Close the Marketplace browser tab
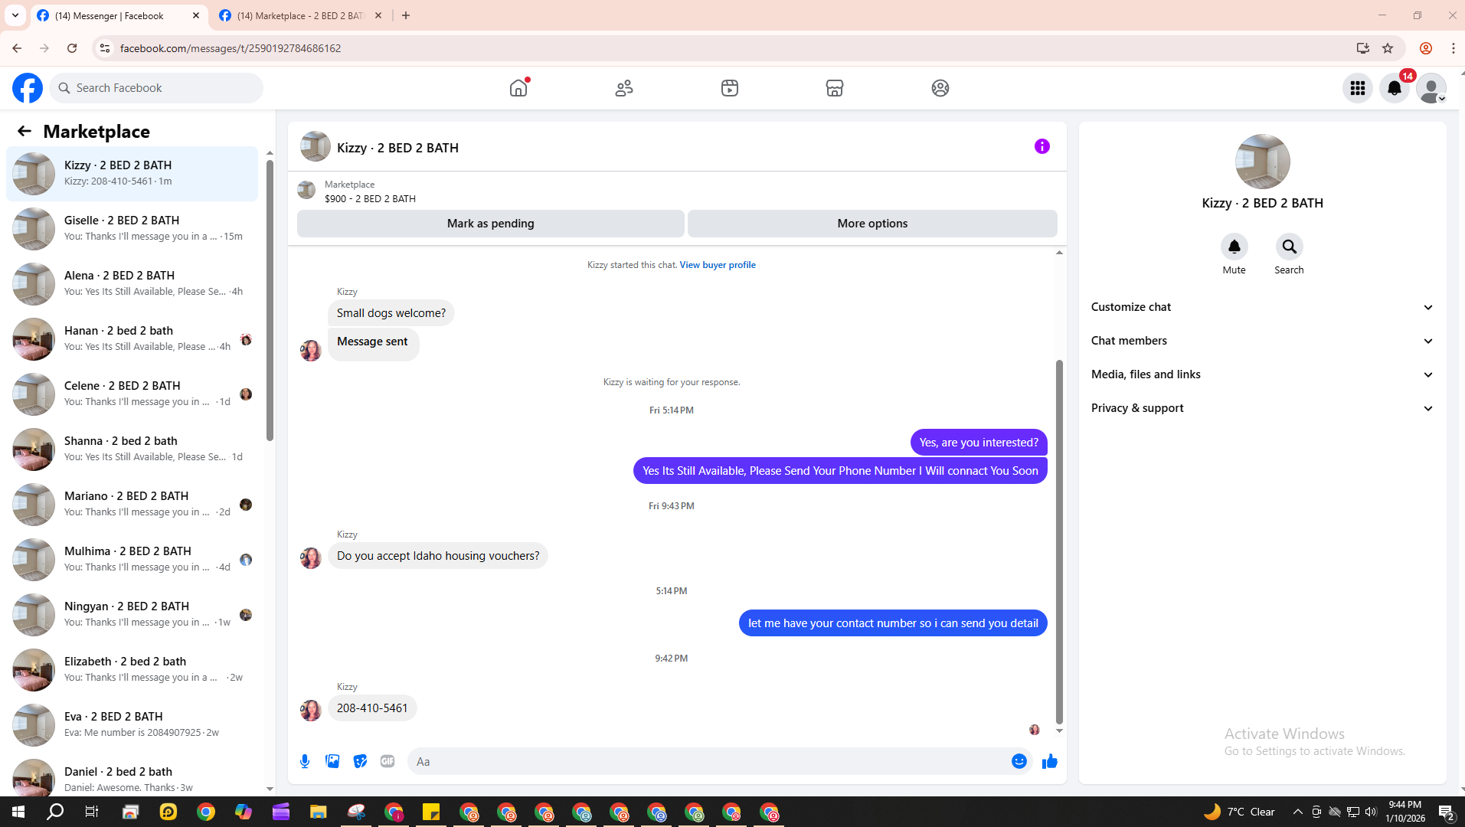 (378, 15)
